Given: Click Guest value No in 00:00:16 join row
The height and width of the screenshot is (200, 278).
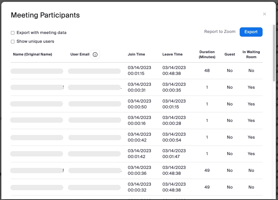Looking at the screenshot, I should [230, 121].
